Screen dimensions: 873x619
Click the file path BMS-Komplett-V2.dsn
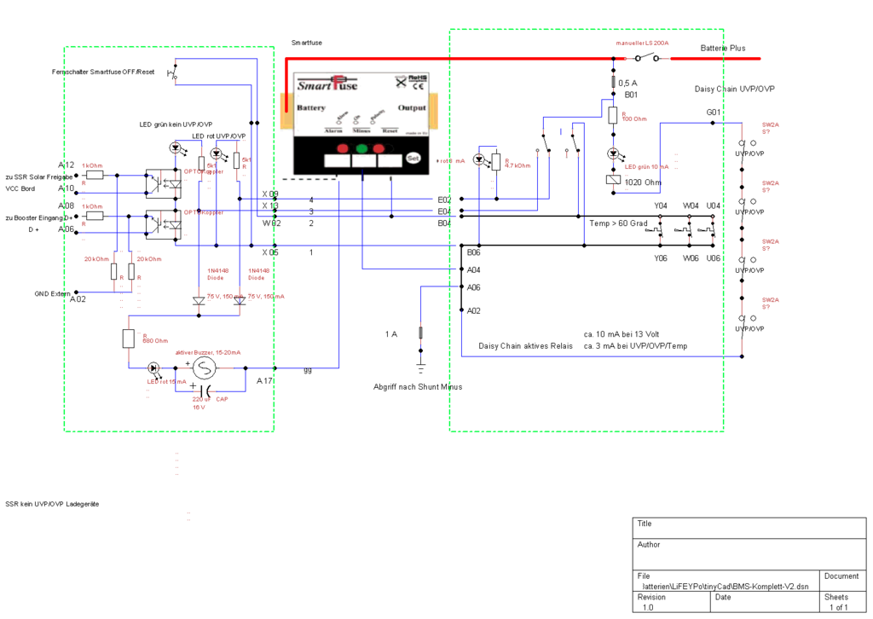[725, 587]
